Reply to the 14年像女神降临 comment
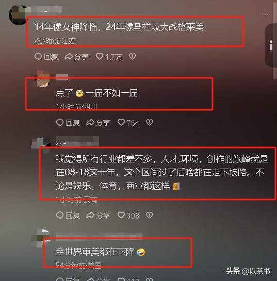Screen dimensions: 277x281 tap(46, 57)
